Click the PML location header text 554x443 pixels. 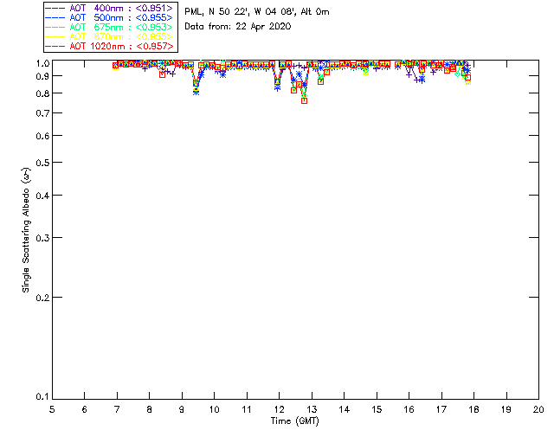pos(257,12)
